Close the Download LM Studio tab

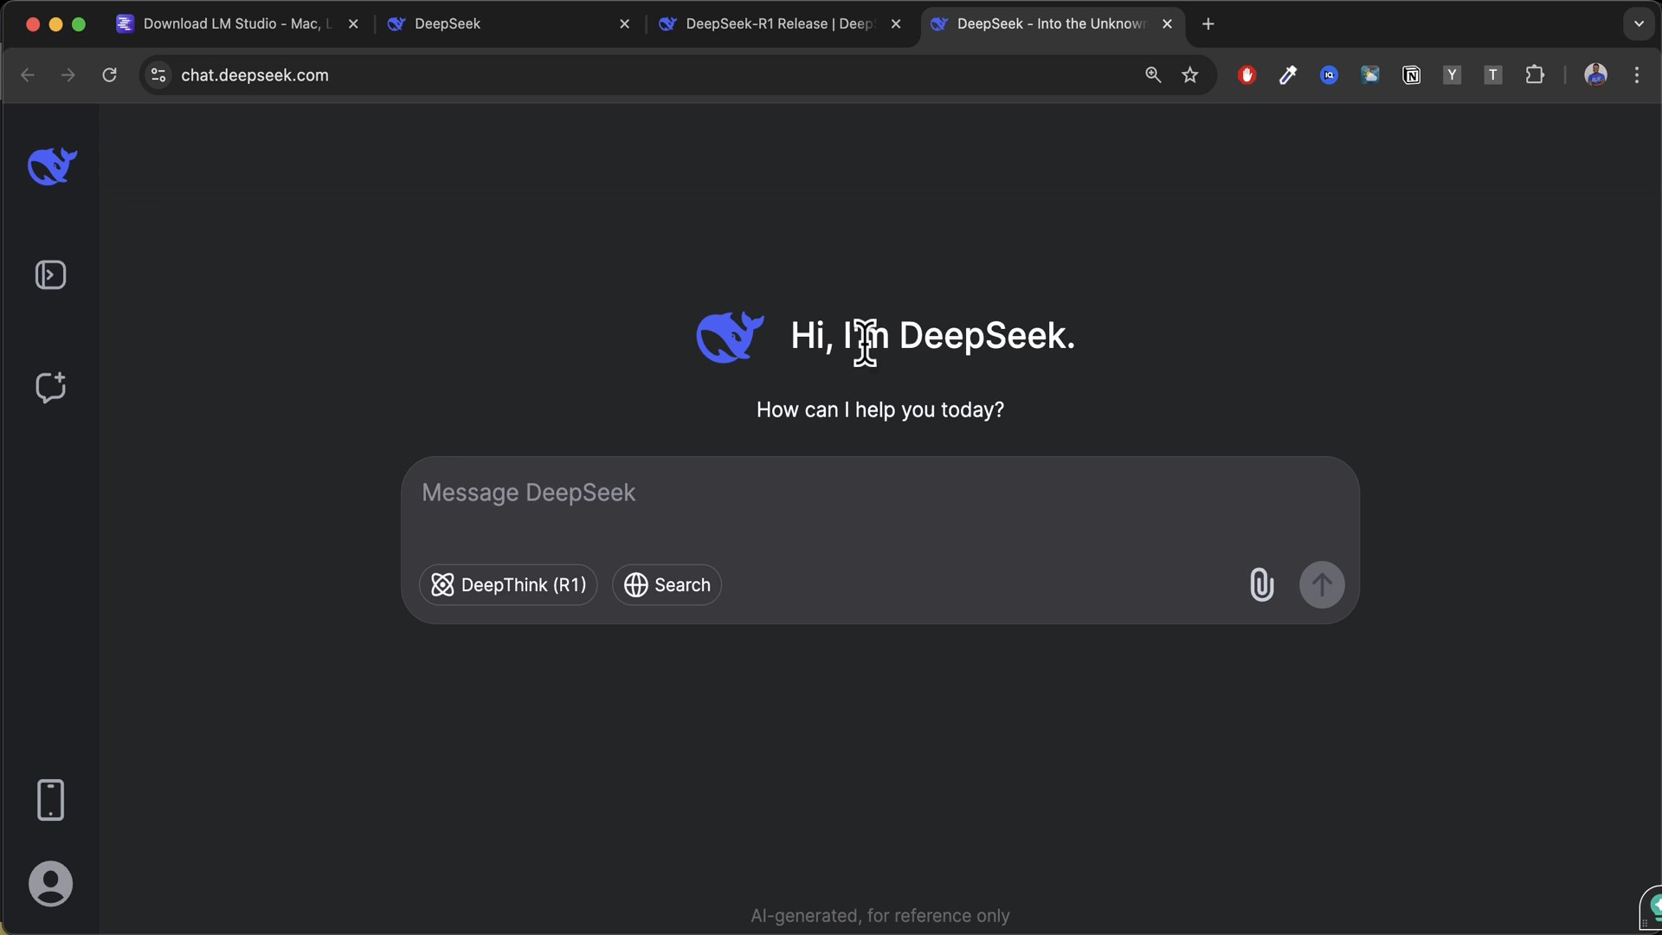click(x=353, y=24)
